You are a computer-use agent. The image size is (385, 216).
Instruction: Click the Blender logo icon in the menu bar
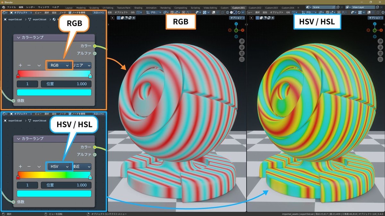click(x=4, y=7)
